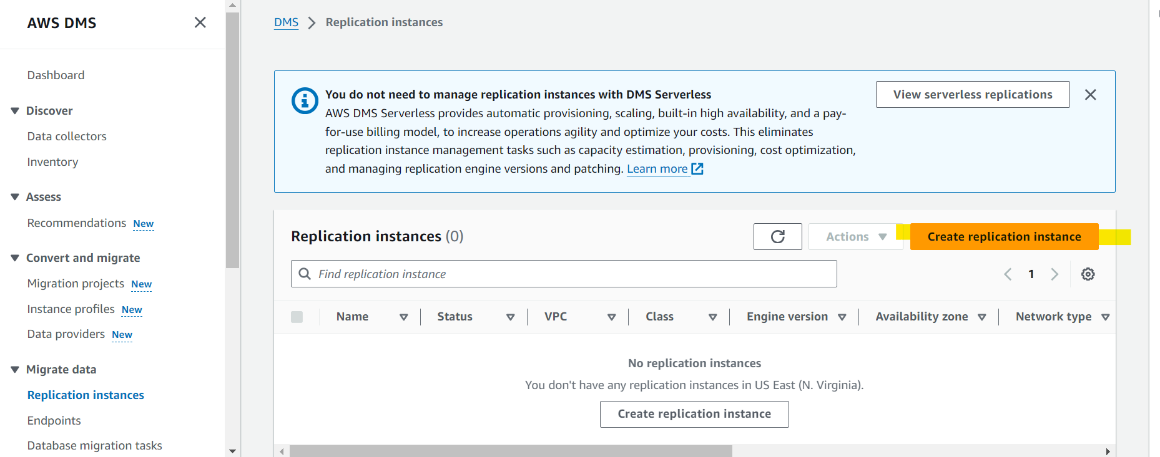Viewport: 1160px width, 457px height.
Task: Click View serverless replications button
Action: 973,94
